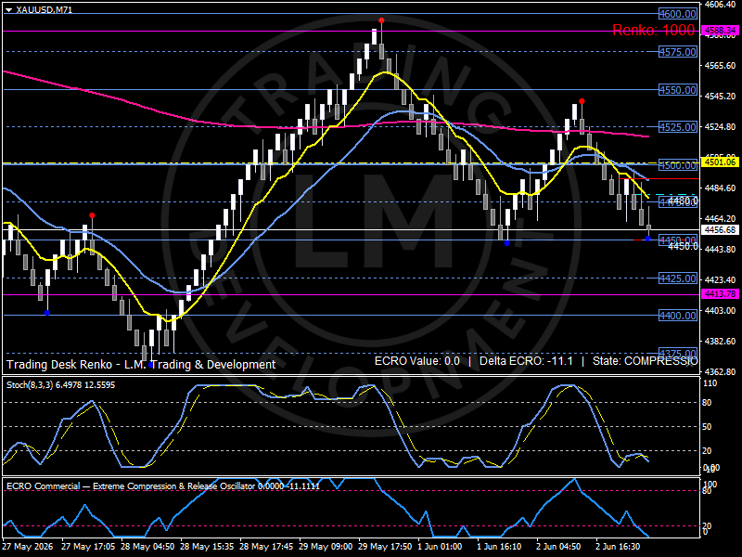Select the 4500.00 level label
The width and height of the screenshot is (742, 557).
tap(678, 165)
